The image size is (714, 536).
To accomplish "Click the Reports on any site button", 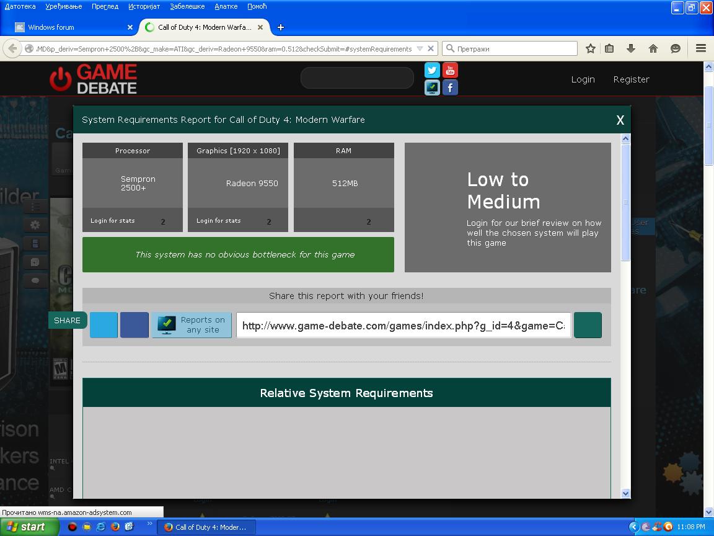I will [x=192, y=325].
